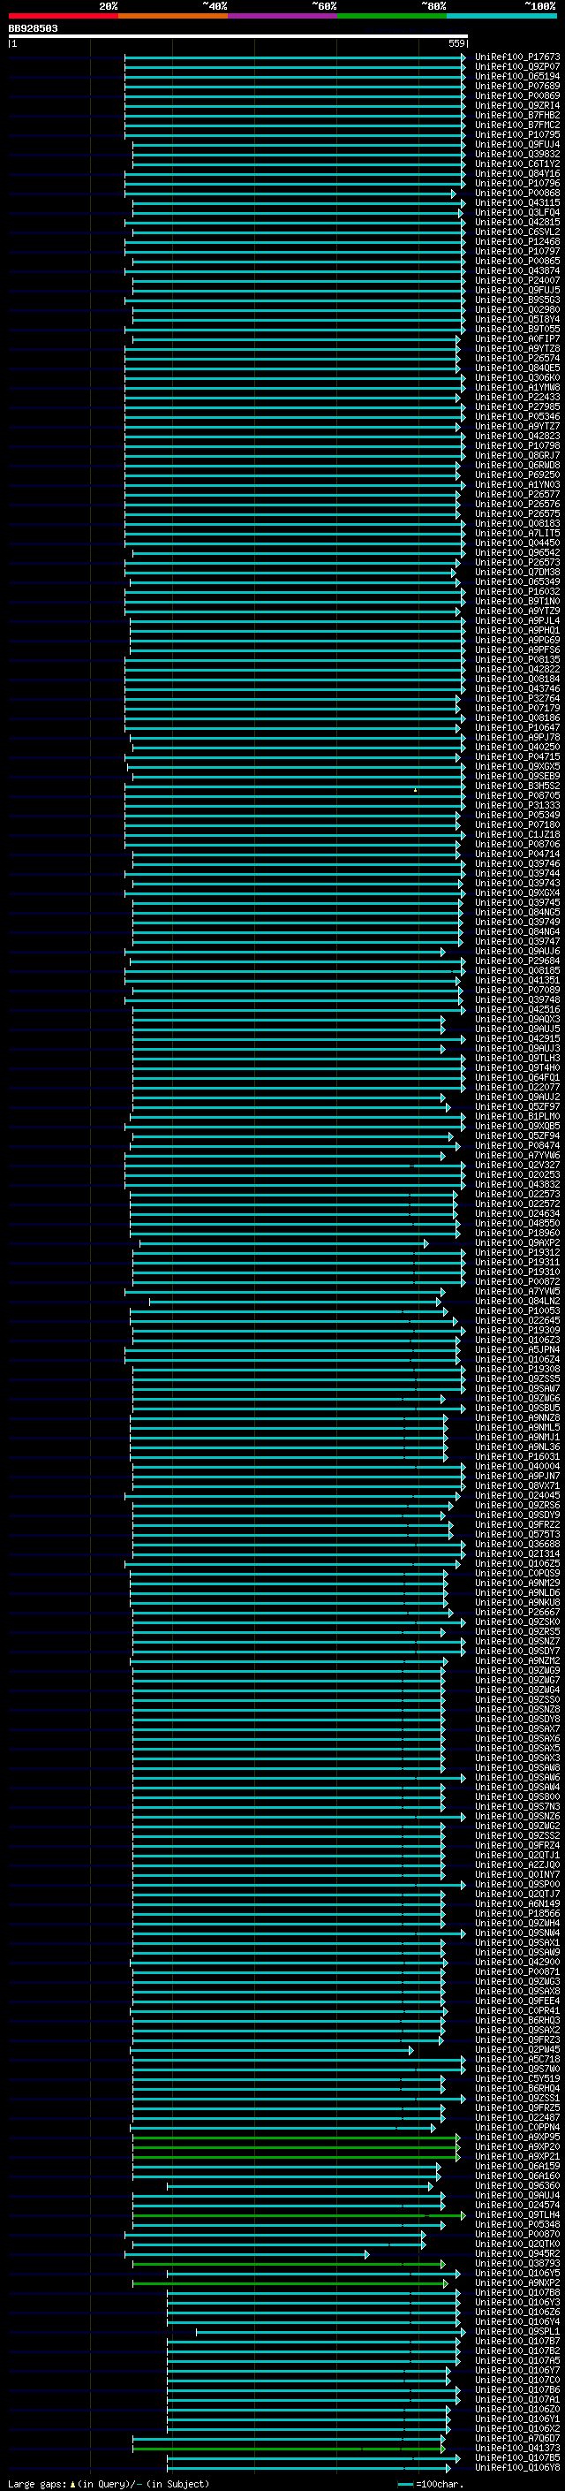The image size is (565, 2491).
Task: Select the query name BB928503
Action: coord(33,29)
